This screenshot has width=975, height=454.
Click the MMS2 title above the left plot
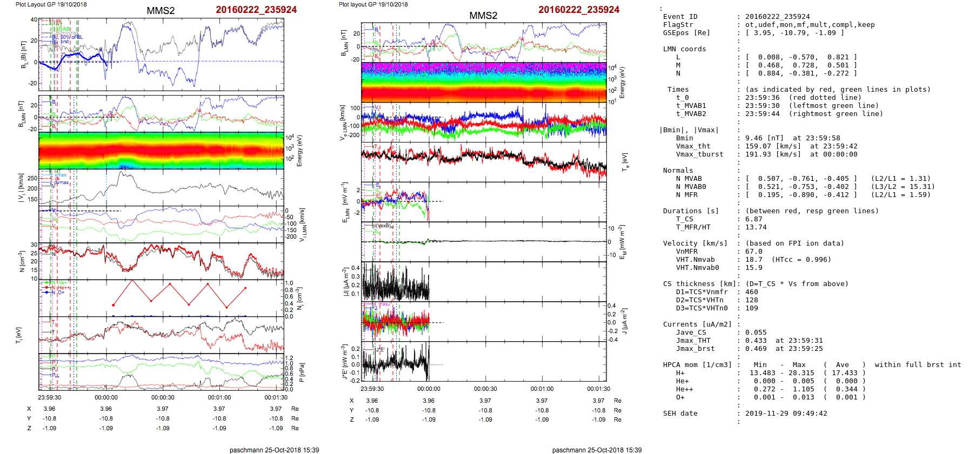click(x=161, y=11)
